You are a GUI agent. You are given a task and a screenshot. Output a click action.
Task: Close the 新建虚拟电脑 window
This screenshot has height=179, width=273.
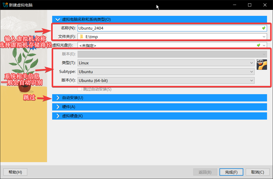[265, 5]
